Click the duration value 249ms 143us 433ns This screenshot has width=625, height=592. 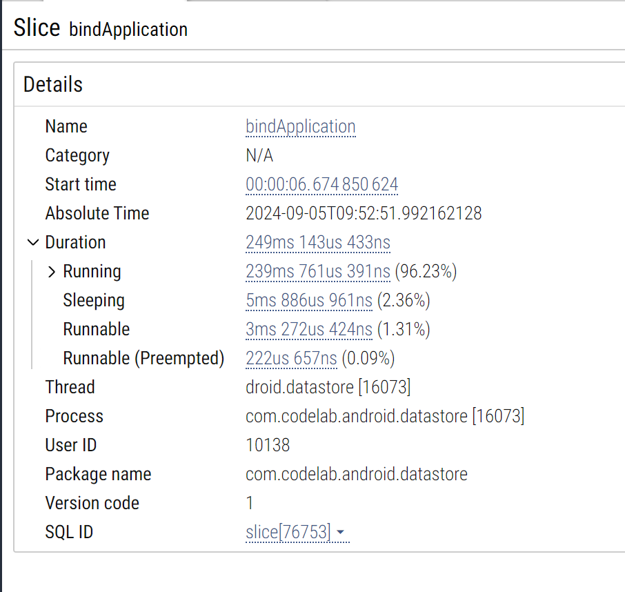coord(318,242)
